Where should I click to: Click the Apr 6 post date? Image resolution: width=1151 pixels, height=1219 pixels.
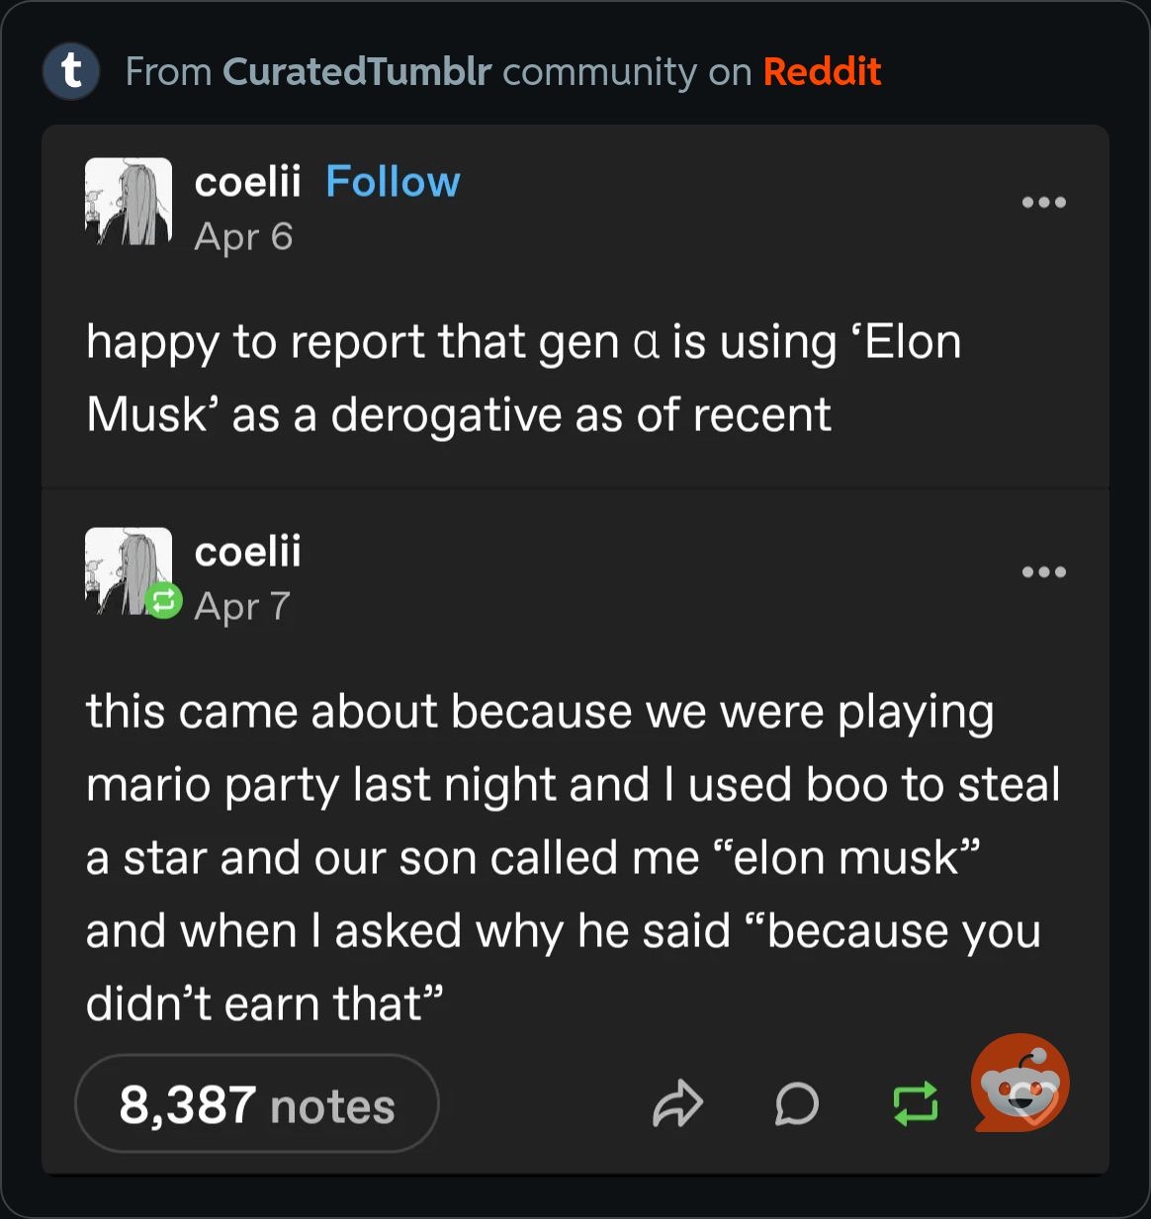pyautogui.click(x=243, y=237)
